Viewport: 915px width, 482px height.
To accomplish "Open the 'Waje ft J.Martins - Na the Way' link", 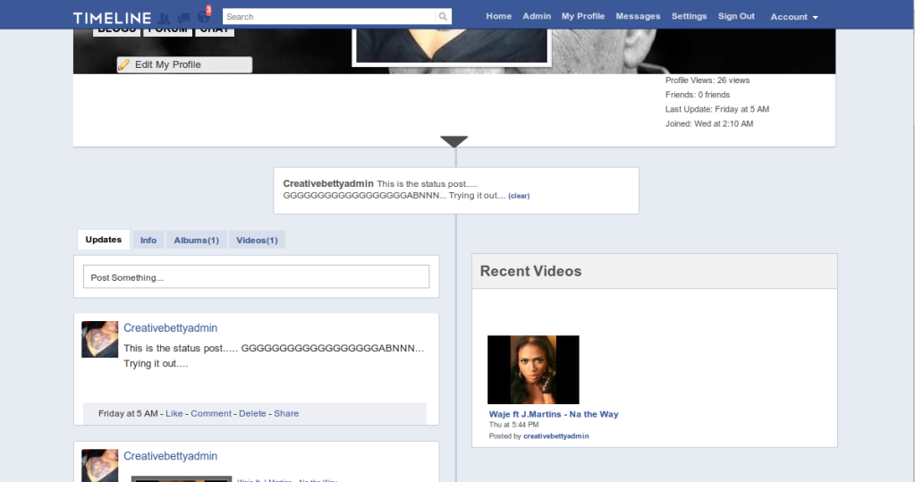I will (x=553, y=414).
